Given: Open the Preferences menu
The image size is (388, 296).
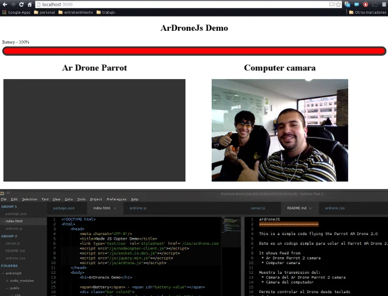Looking at the screenshot, I should point(116,199).
